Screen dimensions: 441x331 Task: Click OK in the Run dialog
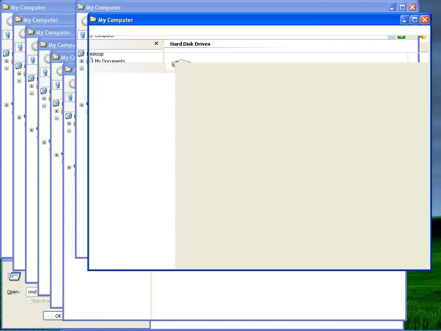53,316
